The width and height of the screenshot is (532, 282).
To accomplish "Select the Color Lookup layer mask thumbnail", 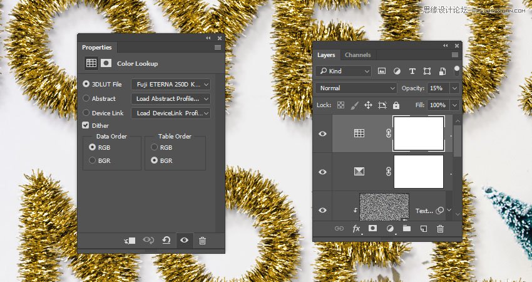I will click(x=418, y=133).
